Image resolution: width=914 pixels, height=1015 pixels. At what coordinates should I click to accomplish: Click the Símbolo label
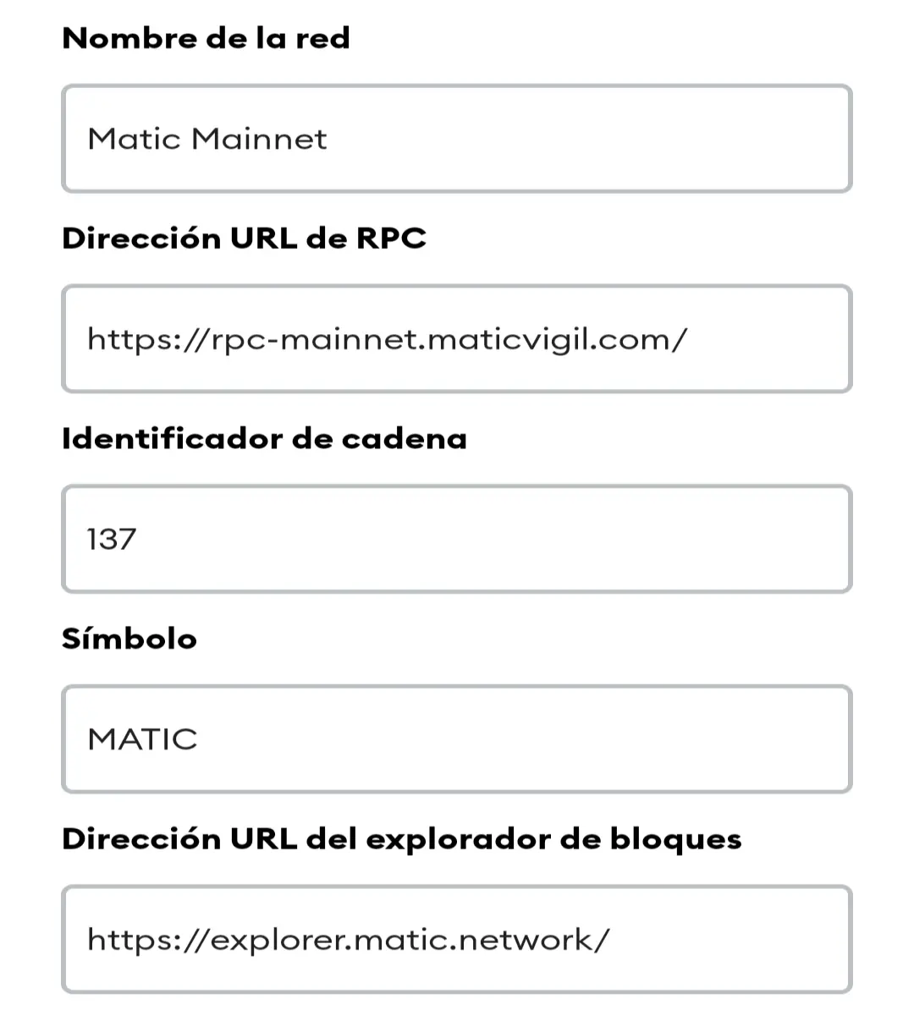[129, 639]
